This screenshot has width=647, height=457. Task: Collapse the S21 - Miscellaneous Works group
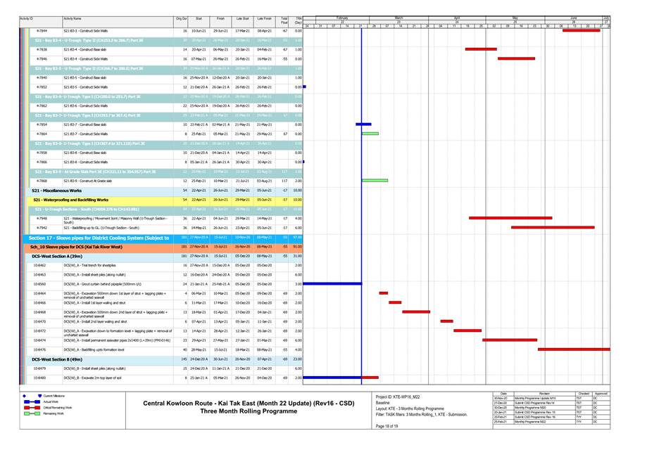57,191
